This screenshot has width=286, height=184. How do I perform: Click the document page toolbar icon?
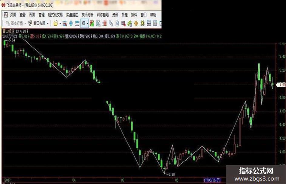tap(117, 23)
